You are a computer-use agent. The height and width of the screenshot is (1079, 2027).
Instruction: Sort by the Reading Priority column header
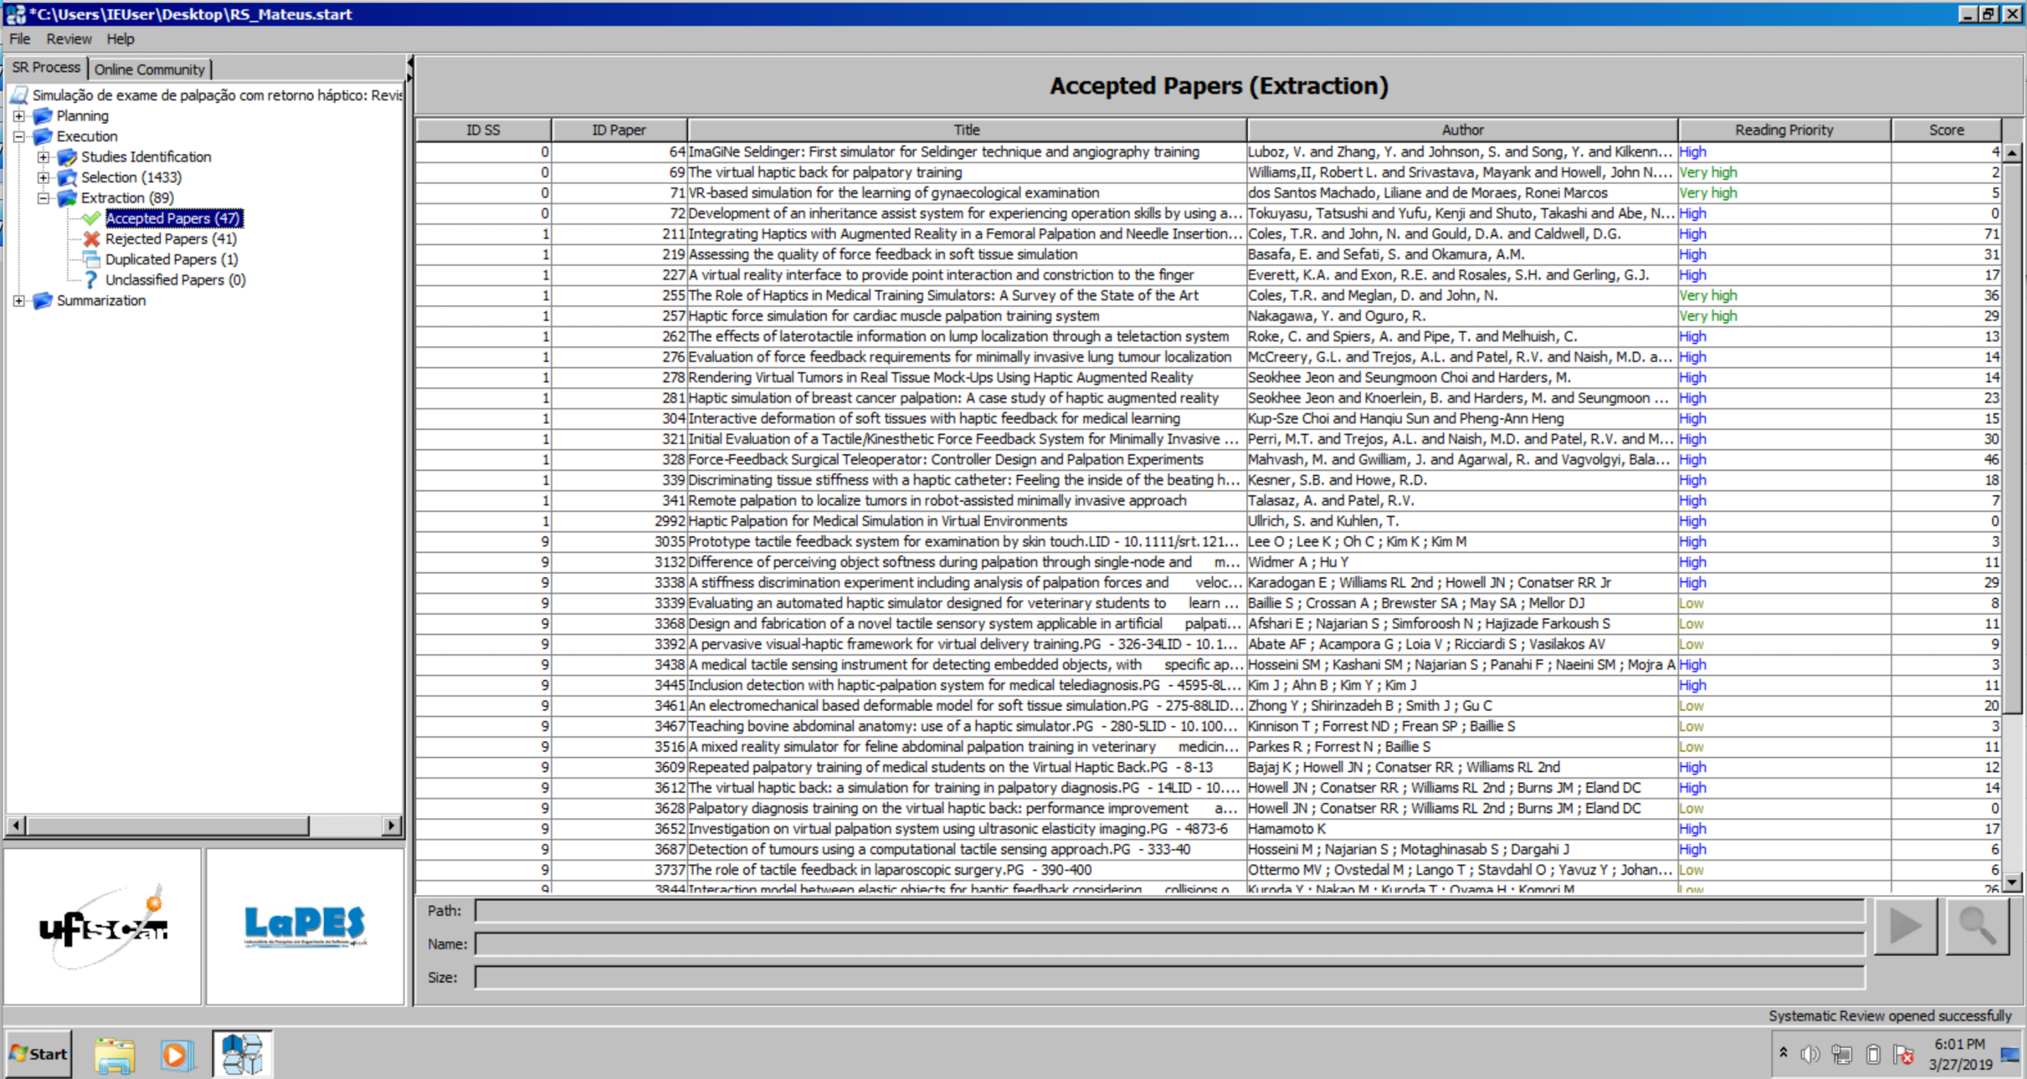(1783, 130)
